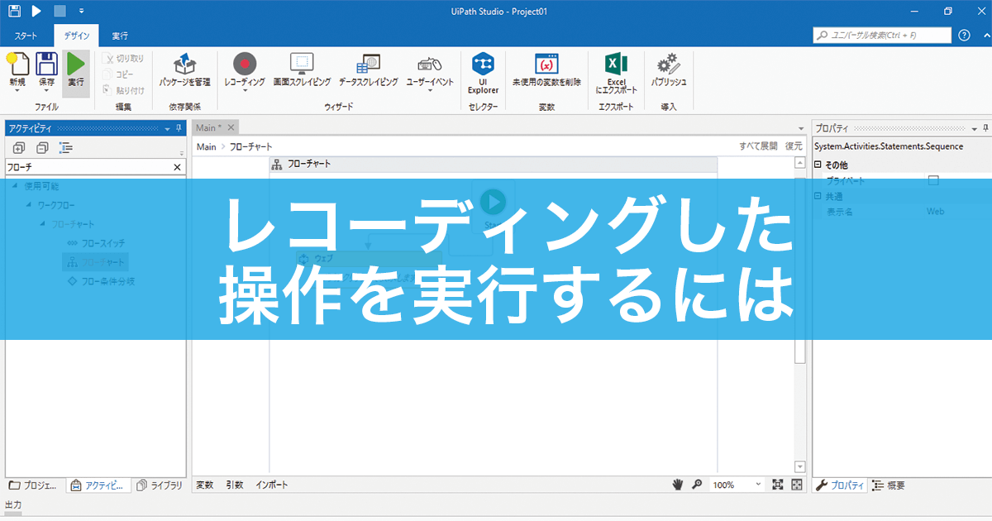992x521 pixels.
Task: Clear the activity search with the X
Action: (x=177, y=167)
